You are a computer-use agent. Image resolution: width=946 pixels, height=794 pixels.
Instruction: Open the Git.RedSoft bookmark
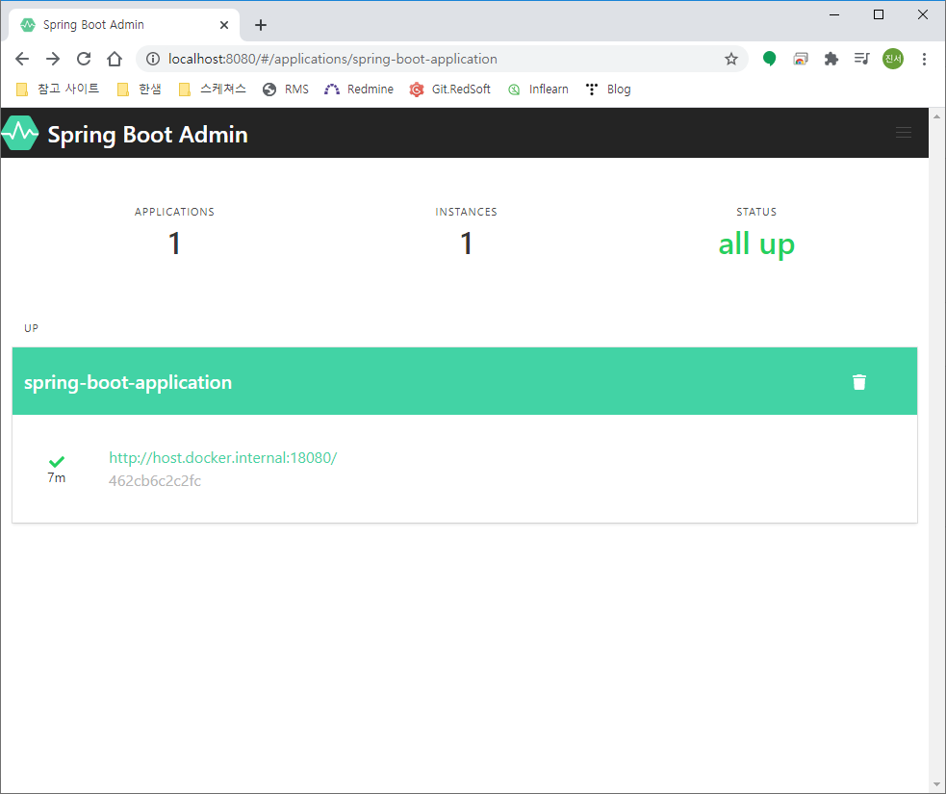(x=450, y=90)
